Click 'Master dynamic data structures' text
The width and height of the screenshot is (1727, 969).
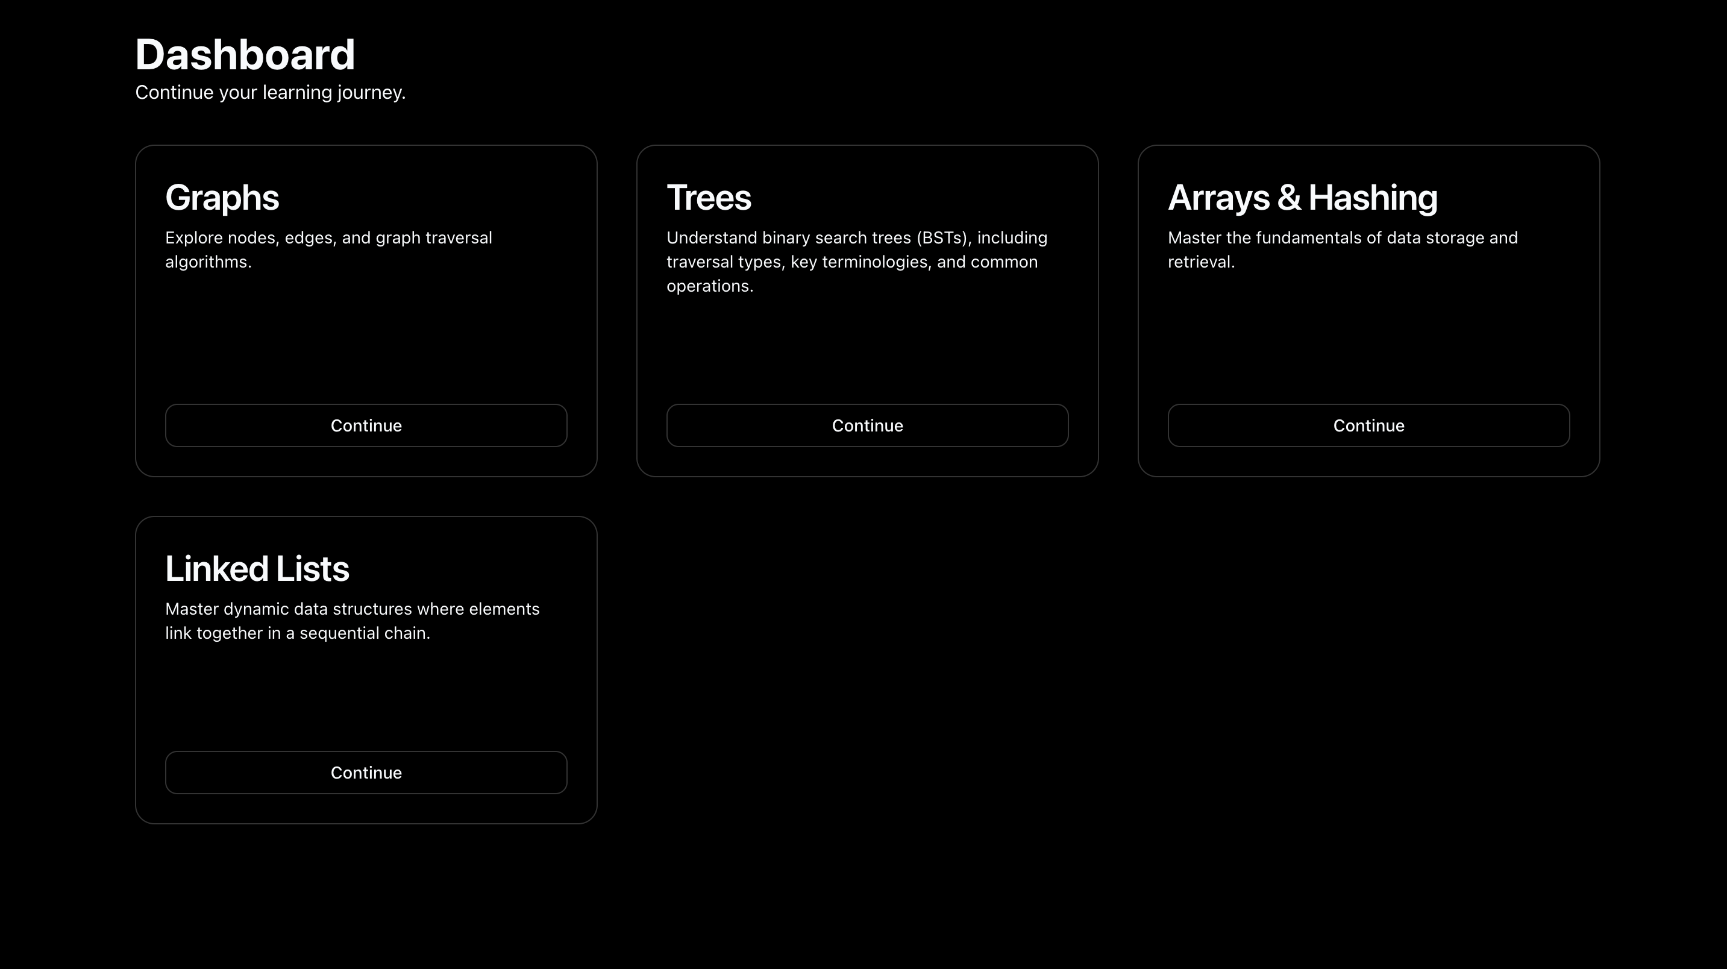point(288,609)
